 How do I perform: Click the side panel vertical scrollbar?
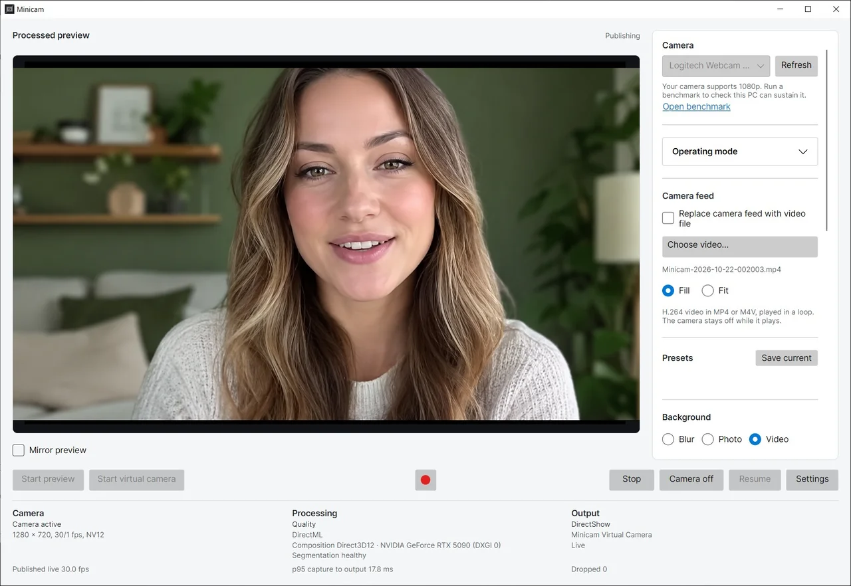tap(827, 140)
